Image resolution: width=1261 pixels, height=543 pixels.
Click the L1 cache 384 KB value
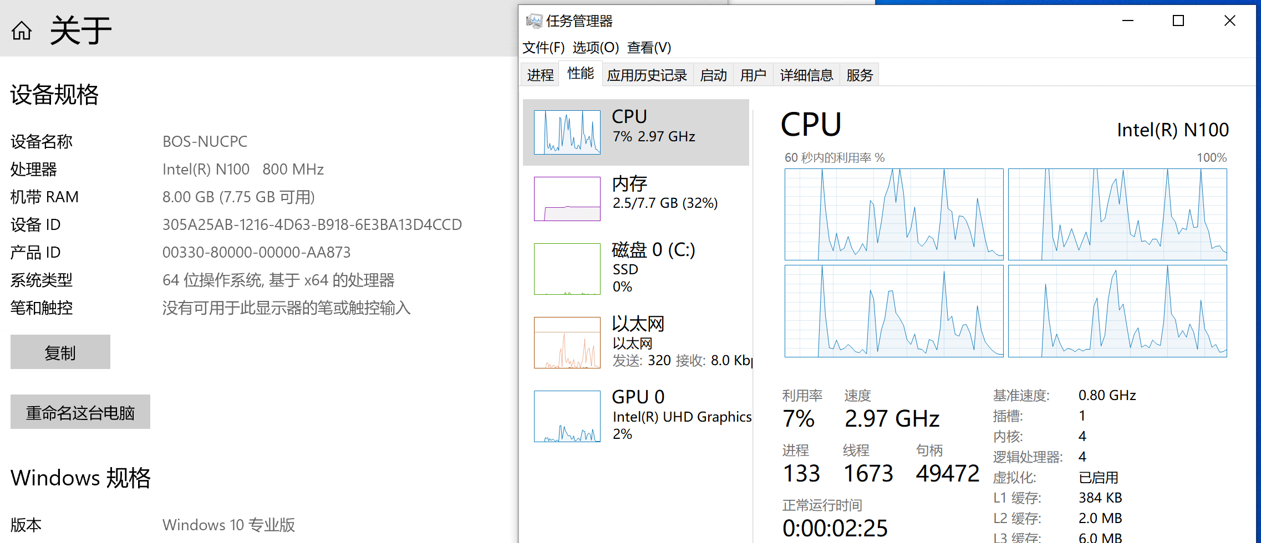(1100, 498)
